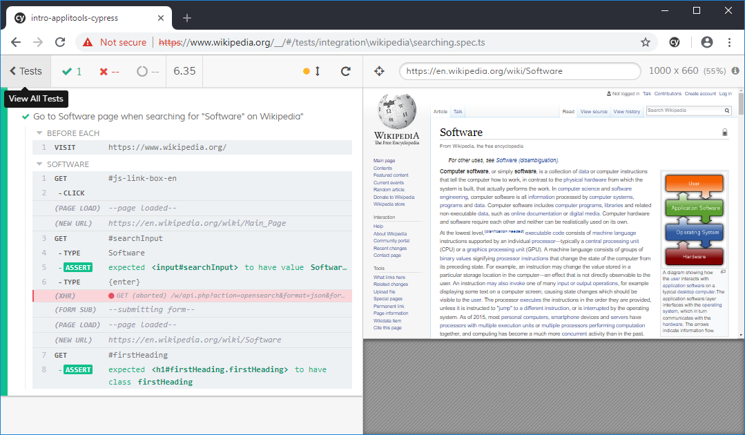Click the Wikipedia search magnifier icon
The image size is (745, 435).
(x=727, y=110)
